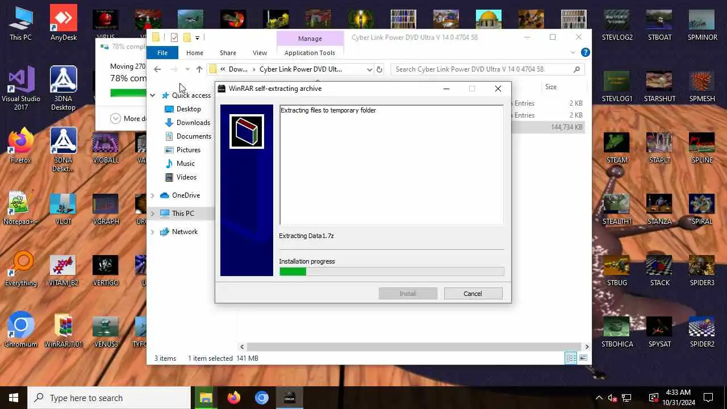
Task: Go up one folder level in Explorer
Action: [x=199, y=69]
